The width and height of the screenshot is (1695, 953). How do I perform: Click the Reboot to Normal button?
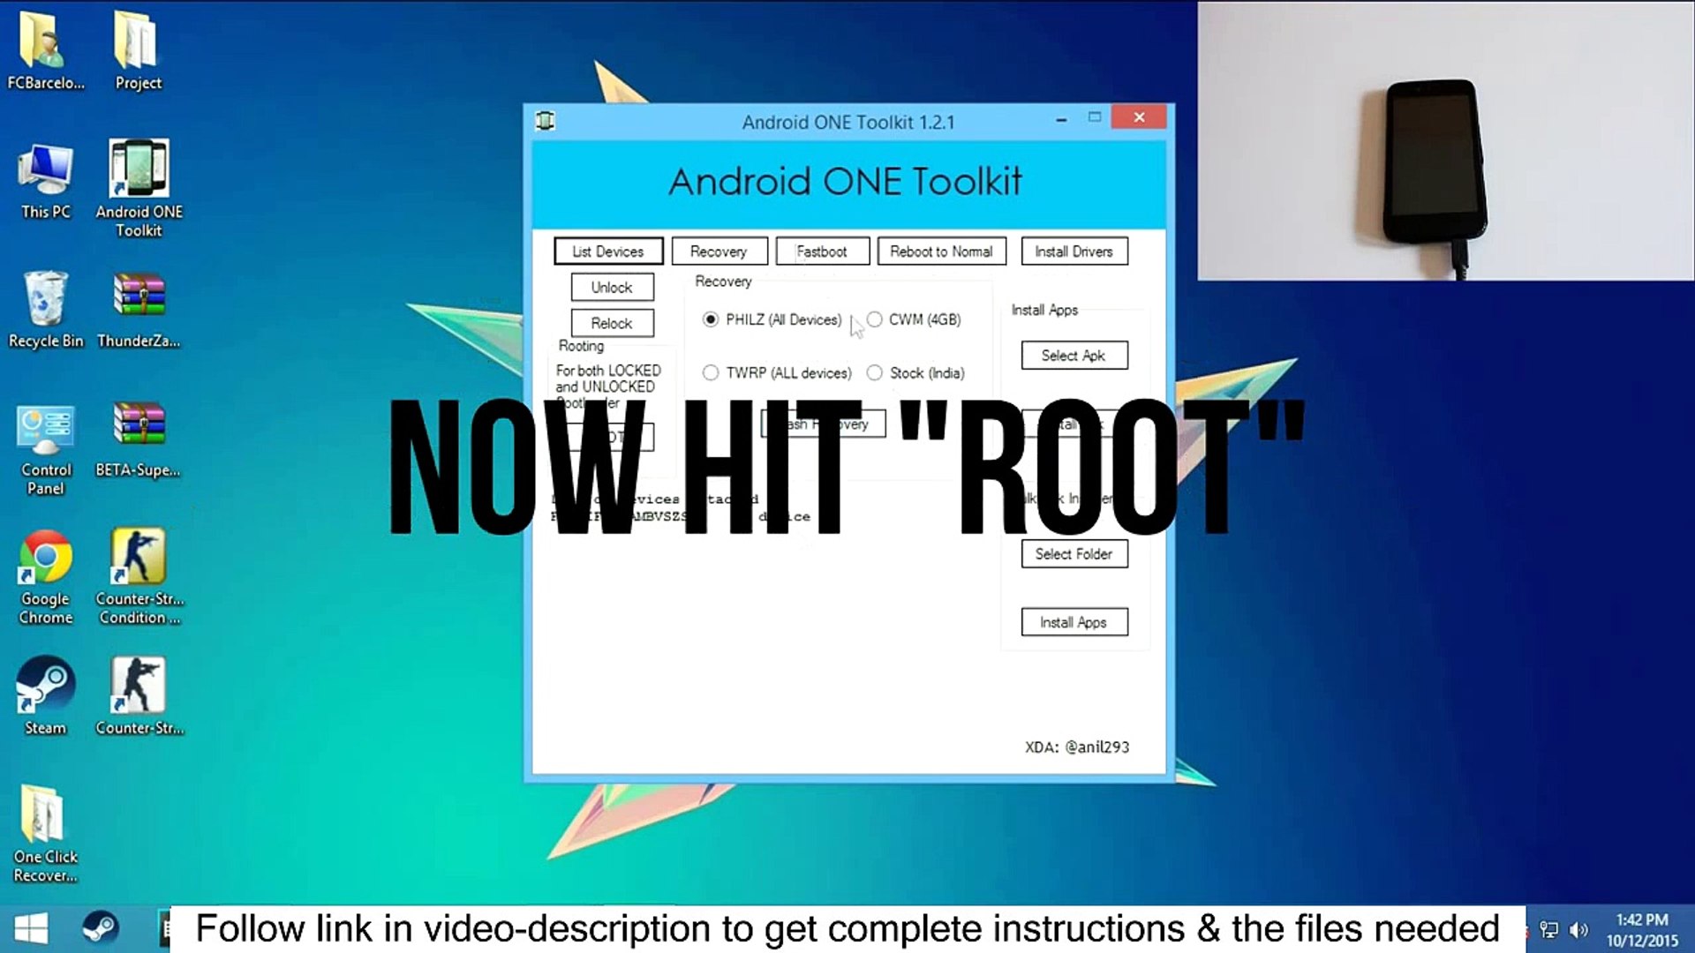coord(941,251)
